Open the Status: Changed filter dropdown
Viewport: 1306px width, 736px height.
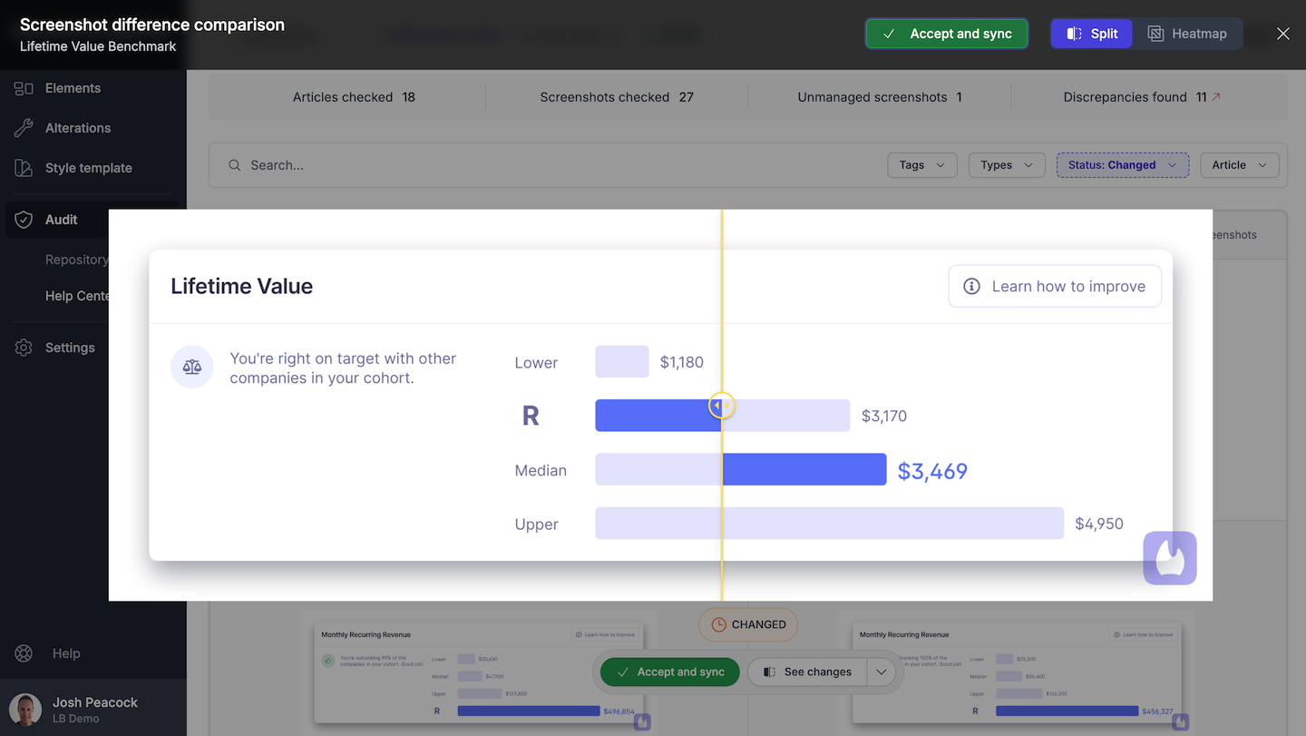1123,165
